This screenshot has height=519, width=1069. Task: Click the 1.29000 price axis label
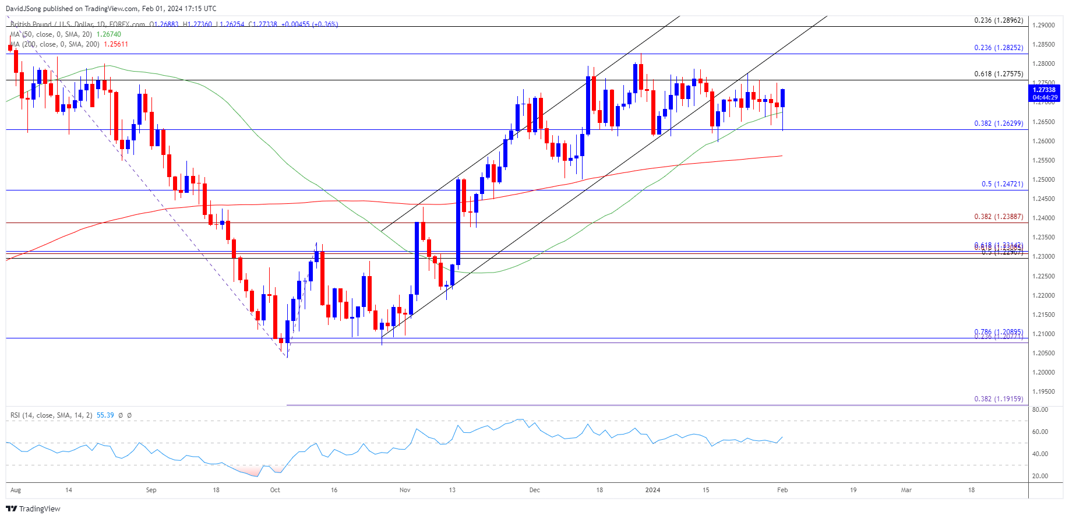point(1043,25)
